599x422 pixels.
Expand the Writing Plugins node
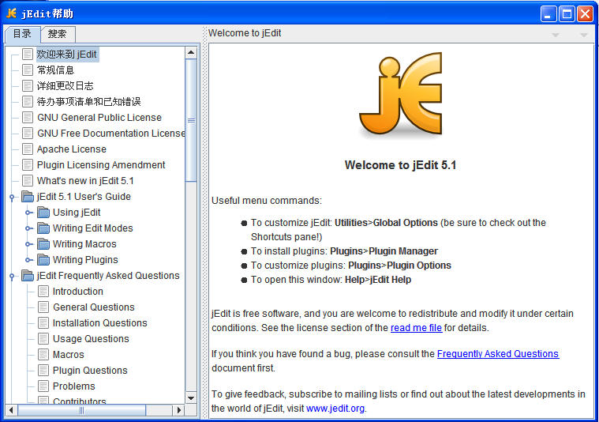[x=28, y=260]
